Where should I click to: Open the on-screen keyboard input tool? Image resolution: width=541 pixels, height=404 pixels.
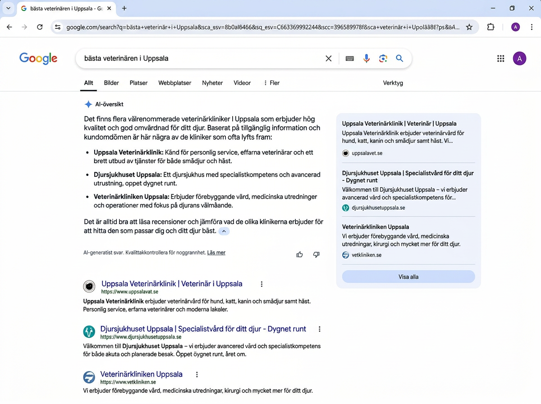click(x=349, y=58)
